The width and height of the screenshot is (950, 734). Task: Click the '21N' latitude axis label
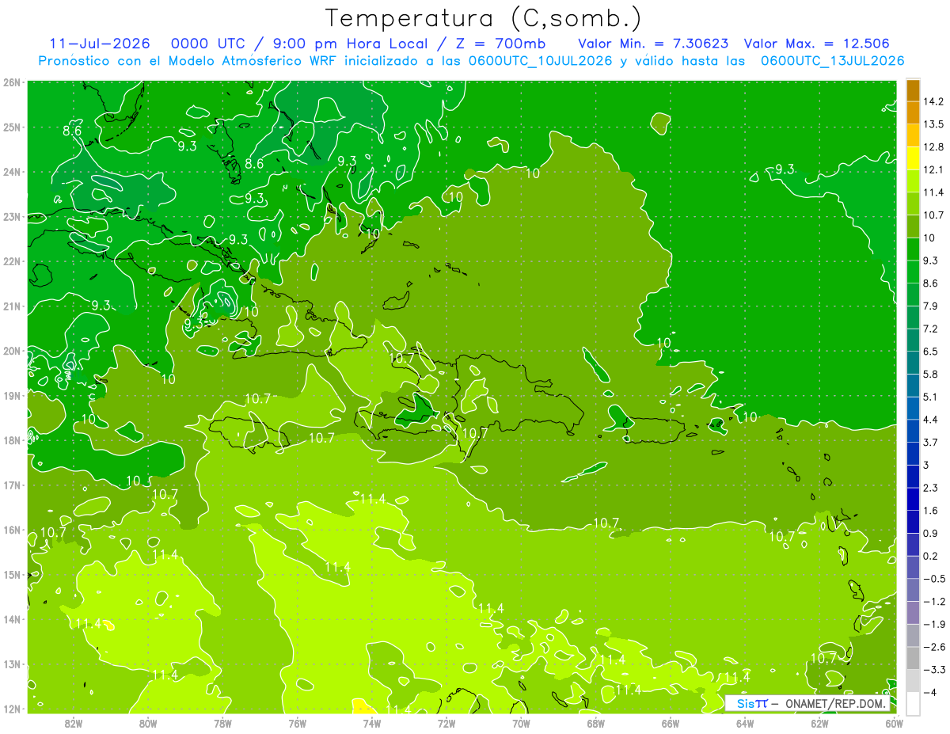point(12,306)
